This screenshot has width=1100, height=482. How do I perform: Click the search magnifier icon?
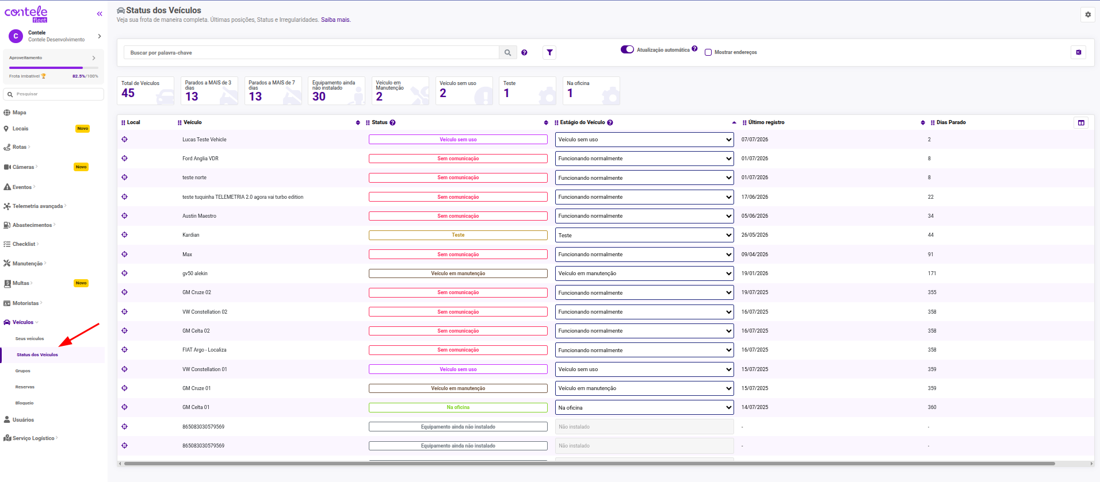click(x=507, y=53)
